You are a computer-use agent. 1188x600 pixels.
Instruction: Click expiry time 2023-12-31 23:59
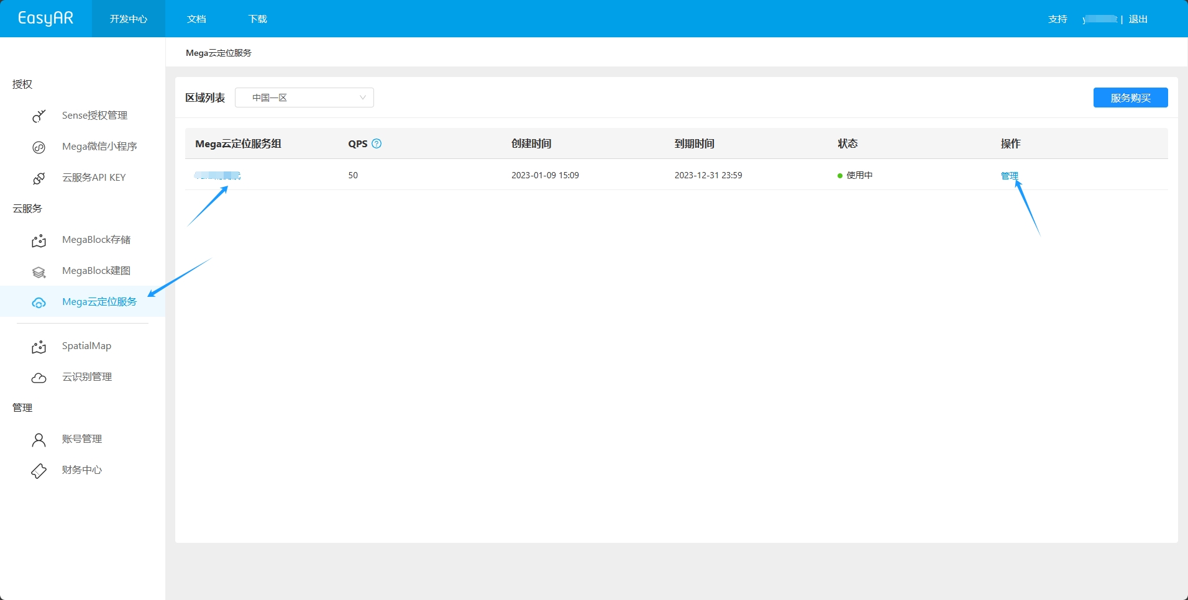(708, 175)
